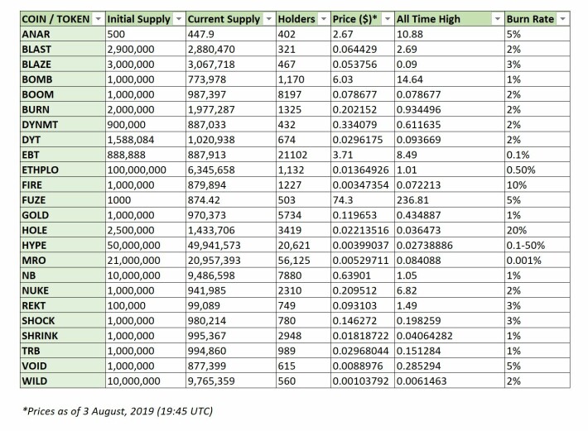This screenshot has width=588, height=431.
Task: Click the WILD token name cell
Action: point(63,381)
